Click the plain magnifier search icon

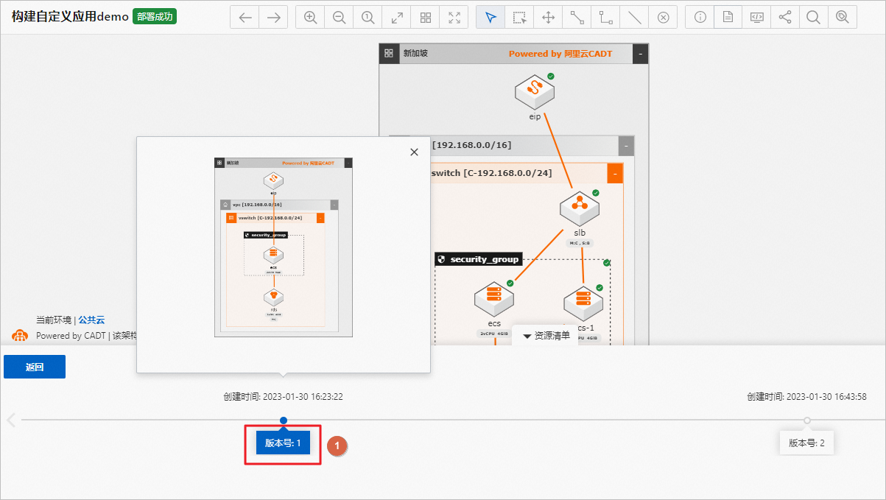[x=814, y=18]
